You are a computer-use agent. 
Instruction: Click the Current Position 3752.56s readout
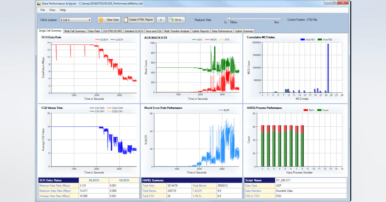point(302,20)
